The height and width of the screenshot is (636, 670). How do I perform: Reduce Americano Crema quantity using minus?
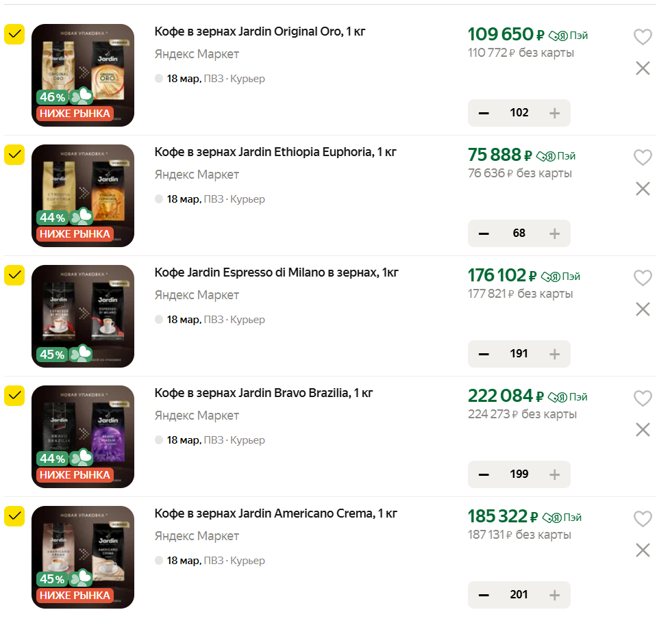[x=484, y=595]
